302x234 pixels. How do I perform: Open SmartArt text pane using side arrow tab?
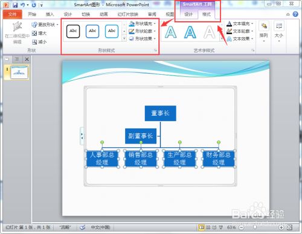click(82, 136)
